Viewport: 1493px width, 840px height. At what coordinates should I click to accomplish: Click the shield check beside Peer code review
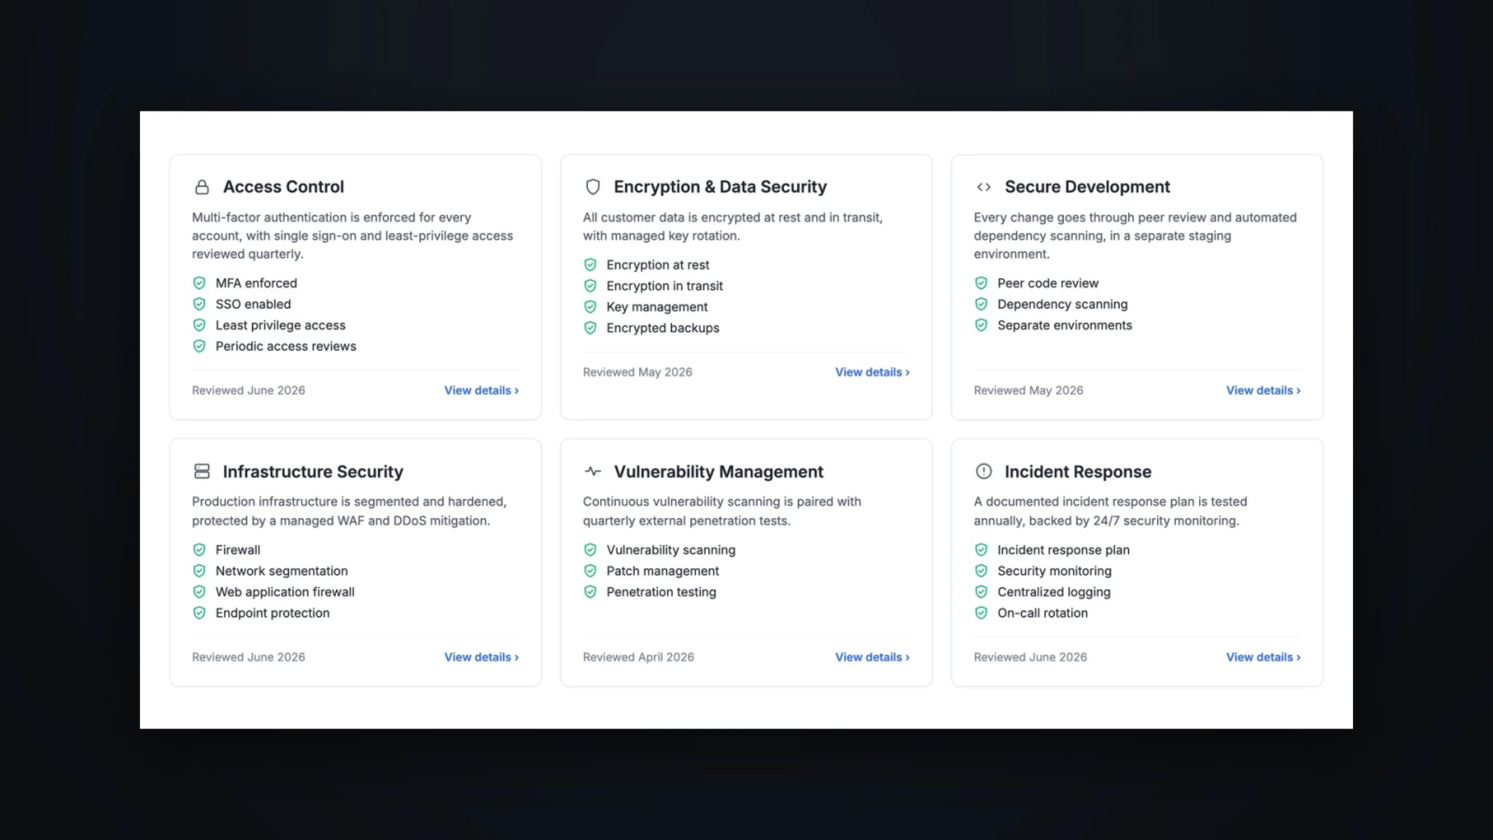[981, 283]
